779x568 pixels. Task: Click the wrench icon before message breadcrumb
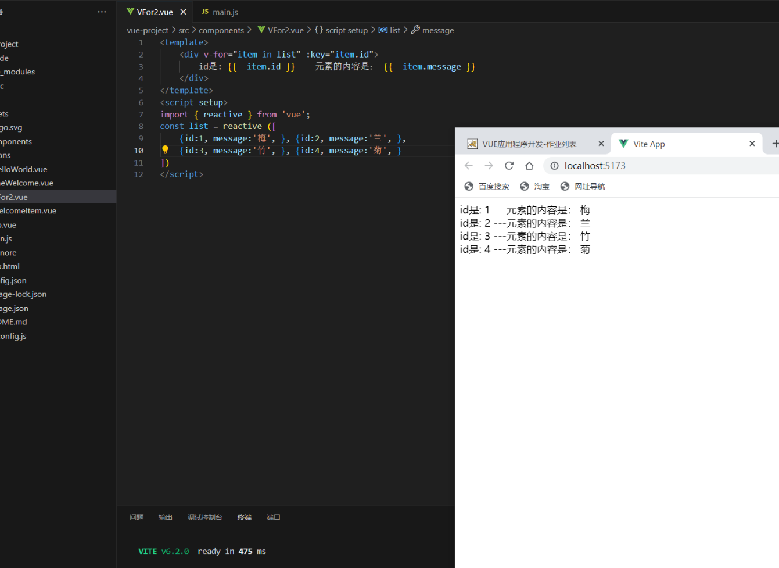coord(415,30)
